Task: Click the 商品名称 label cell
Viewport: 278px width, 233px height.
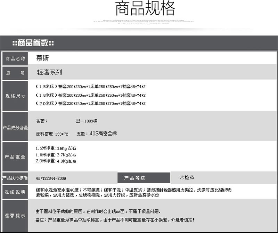Action: click(15, 58)
